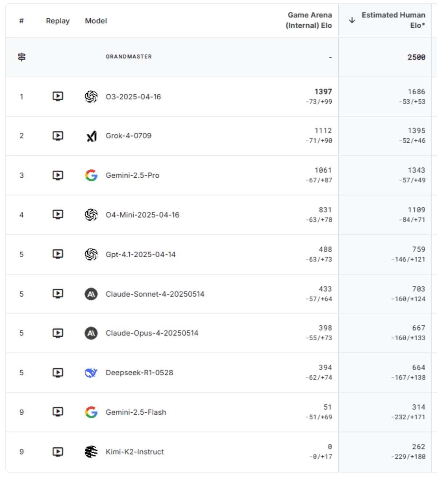Image resolution: width=437 pixels, height=479 pixels.
Task: Watch the Kimi-K2-Instruct replay
Action: pos(58,452)
